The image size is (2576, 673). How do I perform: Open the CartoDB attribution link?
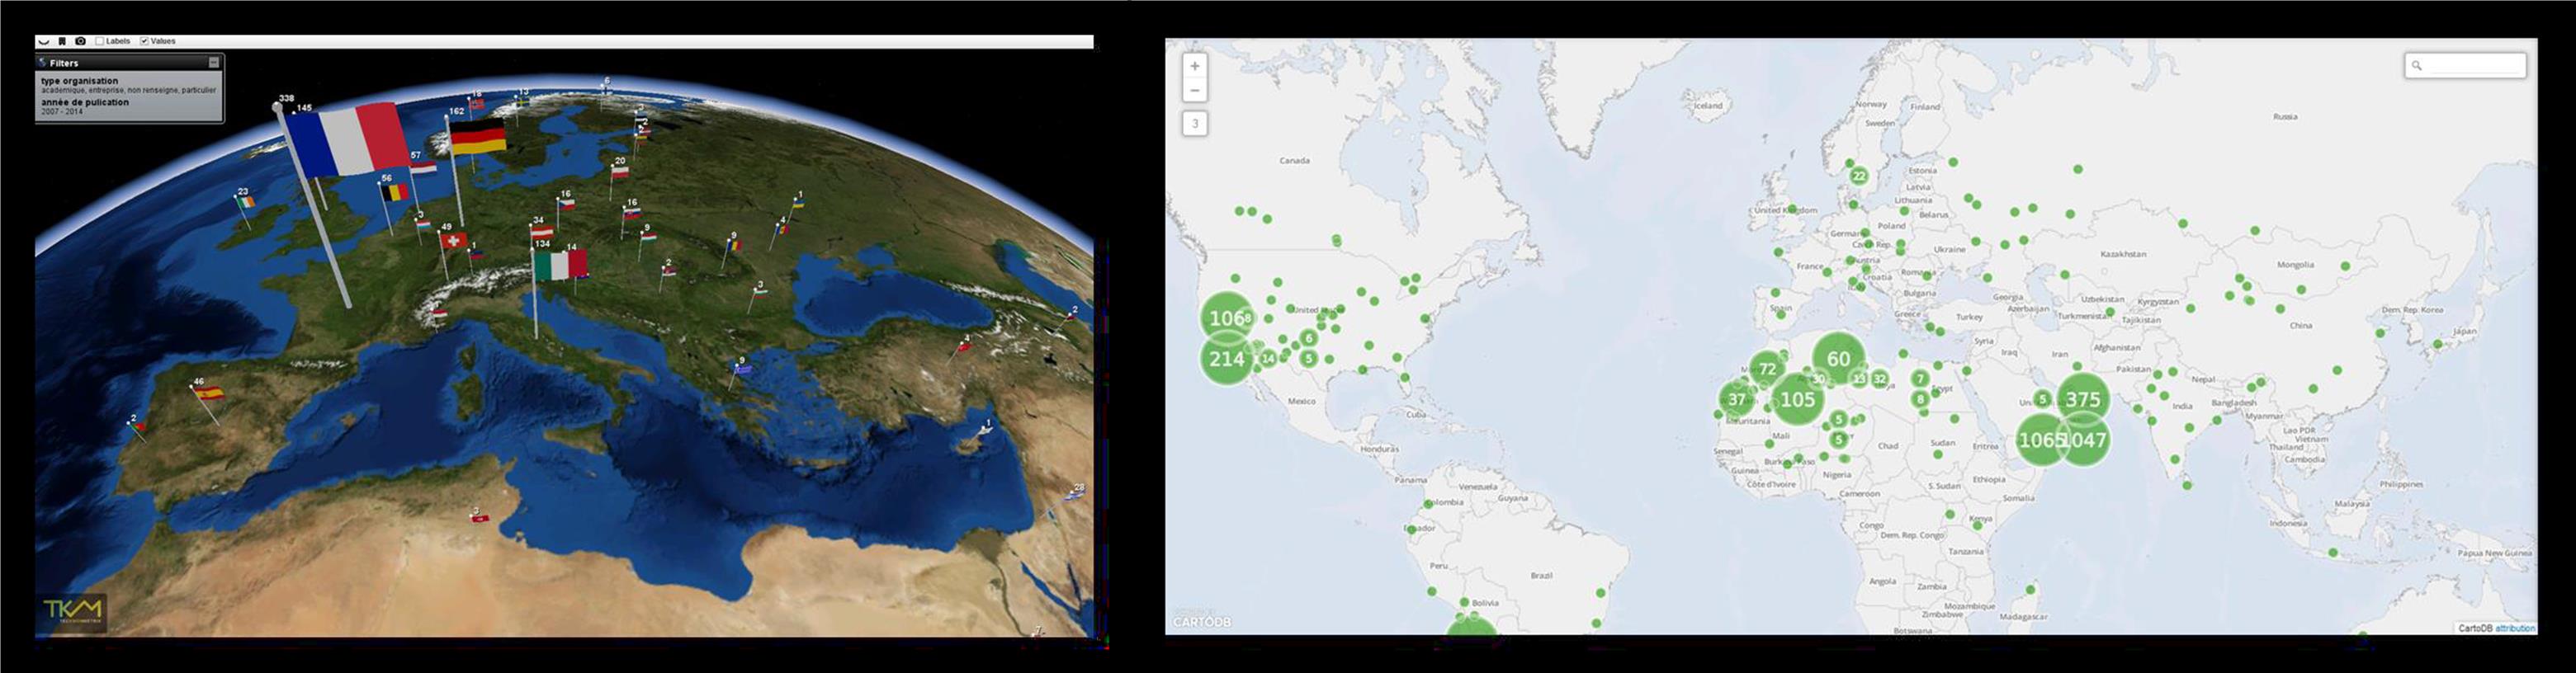click(x=2515, y=628)
